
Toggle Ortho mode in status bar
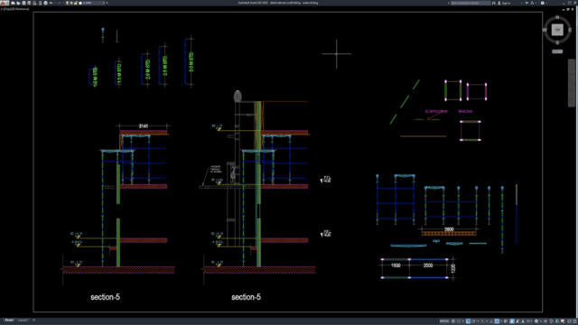click(x=468, y=321)
